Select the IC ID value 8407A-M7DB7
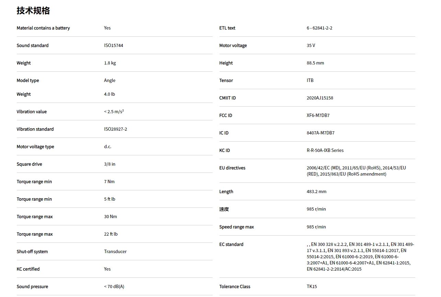 tap(320, 133)
